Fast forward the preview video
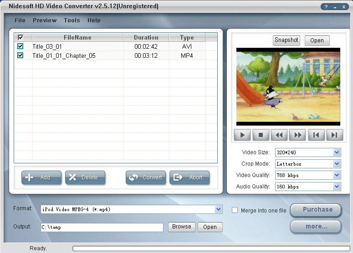Screen dimensions: 353x253 [x=297, y=135]
